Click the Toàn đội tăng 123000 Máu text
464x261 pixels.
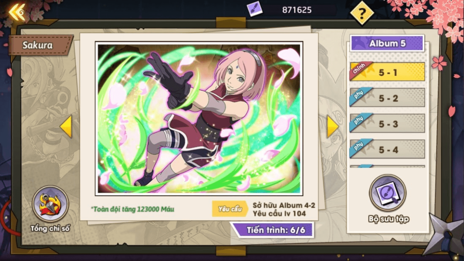pos(133,209)
